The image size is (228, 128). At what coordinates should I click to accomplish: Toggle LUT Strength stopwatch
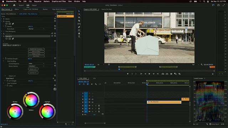point(7,81)
